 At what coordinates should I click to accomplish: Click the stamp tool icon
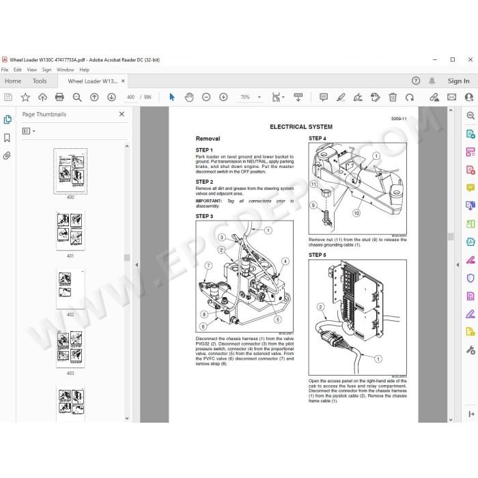pos(376,97)
